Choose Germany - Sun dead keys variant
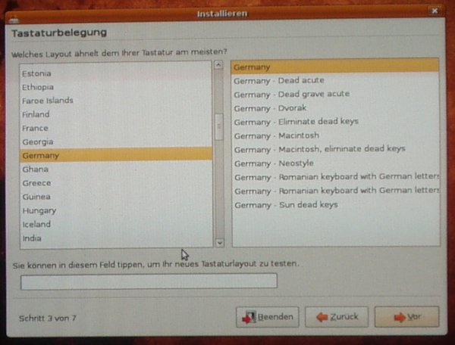The width and height of the screenshot is (455, 345). point(285,205)
